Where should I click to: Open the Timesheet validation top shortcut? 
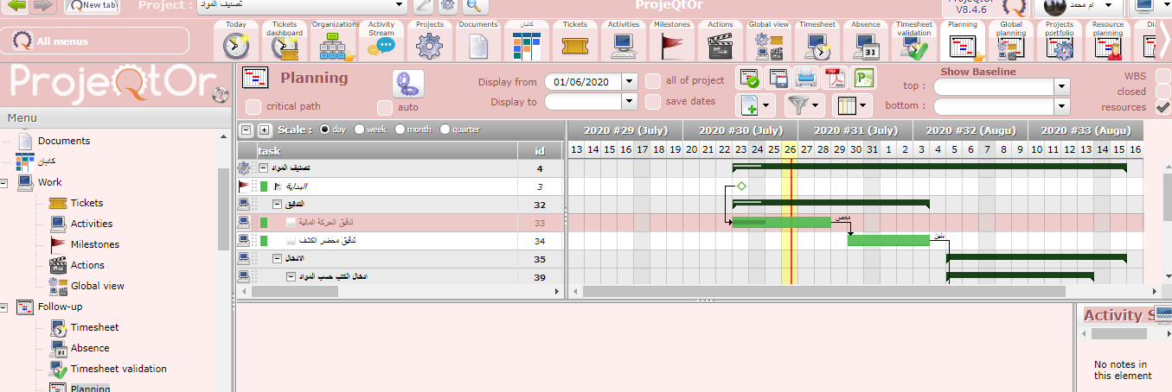[914, 40]
